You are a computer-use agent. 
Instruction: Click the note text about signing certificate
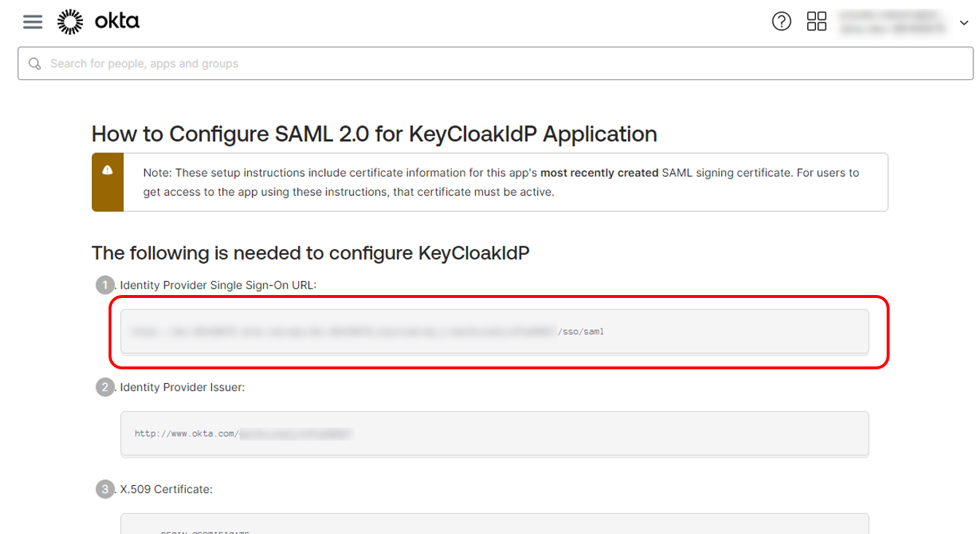click(501, 183)
